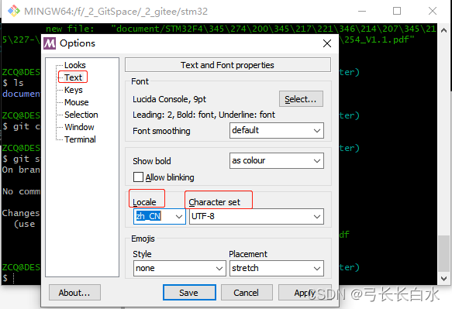Viewport: 452px width, 309px height.
Task: Maximize the MINGW64 terminal window
Action: coord(397,12)
